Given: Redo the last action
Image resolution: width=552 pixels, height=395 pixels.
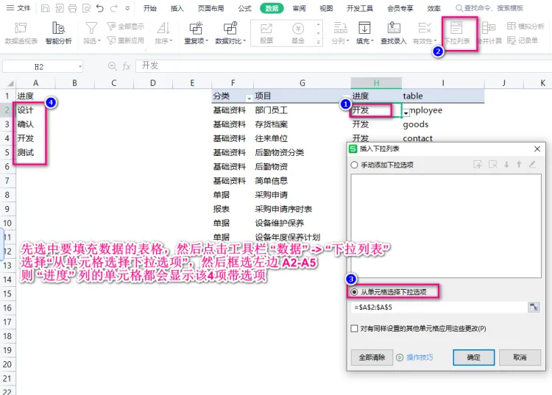Looking at the screenshot, I should (113, 8).
